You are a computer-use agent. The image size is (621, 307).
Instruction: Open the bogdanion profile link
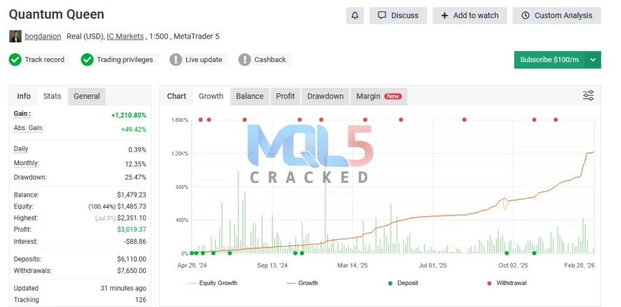point(42,36)
